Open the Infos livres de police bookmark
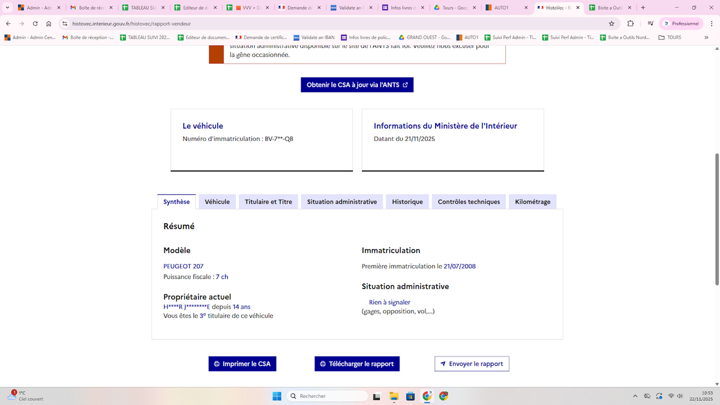The image size is (720, 405). pos(366,37)
